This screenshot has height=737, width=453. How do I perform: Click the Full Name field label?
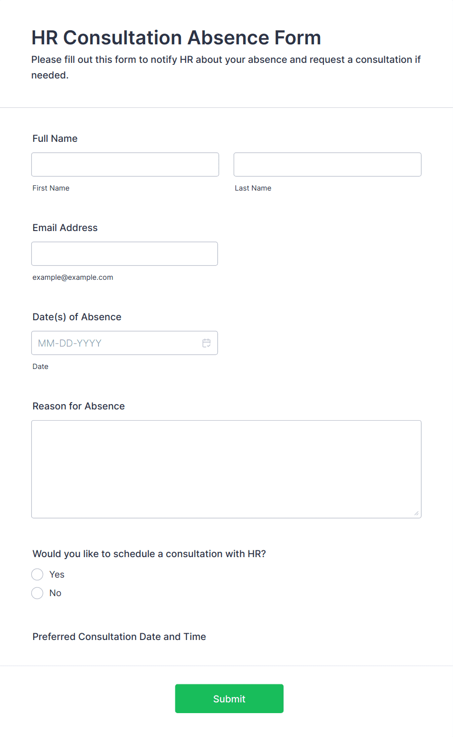click(x=55, y=138)
